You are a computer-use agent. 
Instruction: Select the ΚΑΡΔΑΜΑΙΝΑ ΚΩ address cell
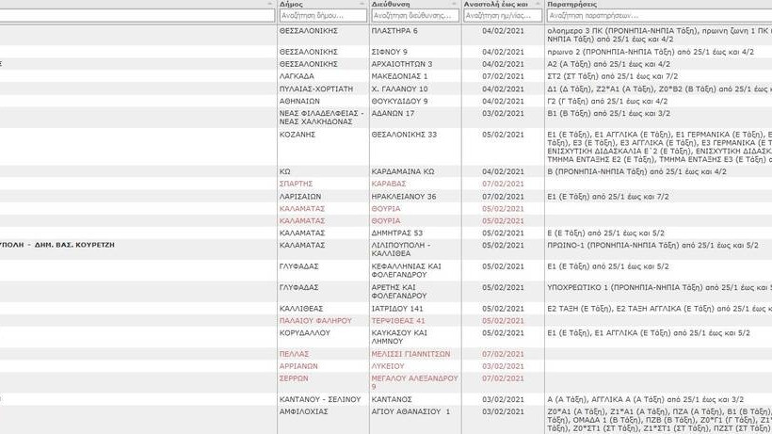tap(402, 171)
